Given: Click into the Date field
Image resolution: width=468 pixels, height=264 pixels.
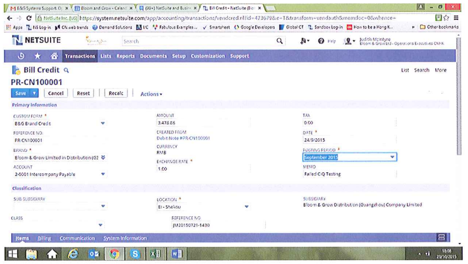Looking at the screenshot, I should (349, 140).
